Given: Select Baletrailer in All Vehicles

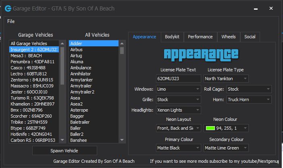Looking at the screenshot, I should pos(94,122).
